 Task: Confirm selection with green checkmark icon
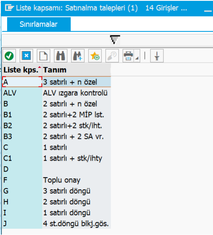[9, 56]
